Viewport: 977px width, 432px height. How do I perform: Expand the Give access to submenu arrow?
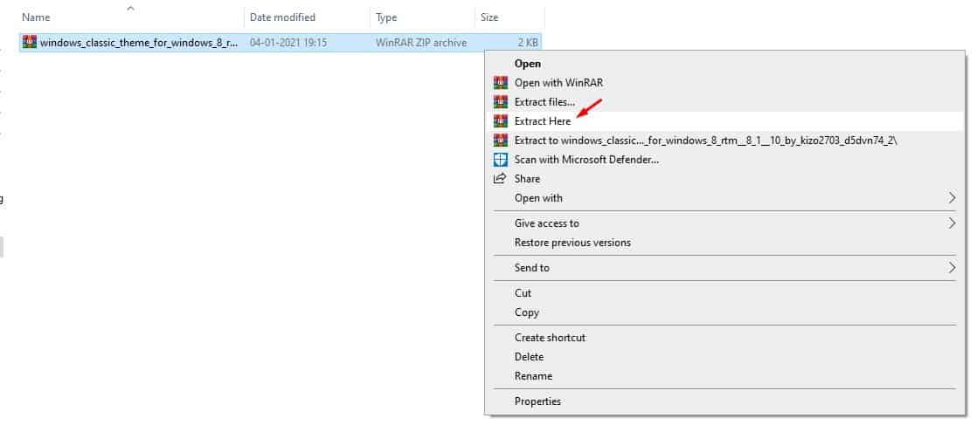point(952,223)
